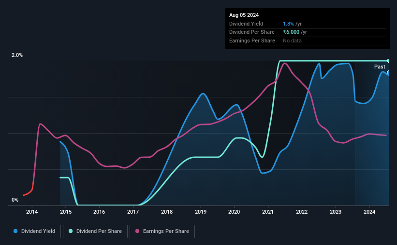Click the blue Dividend Yield legend dot
The width and height of the screenshot is (397, 245).
tap(15, 231)
